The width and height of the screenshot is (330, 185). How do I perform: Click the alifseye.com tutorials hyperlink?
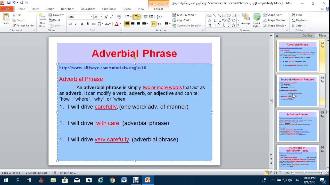pyautogui.click(x=103, y=68)
